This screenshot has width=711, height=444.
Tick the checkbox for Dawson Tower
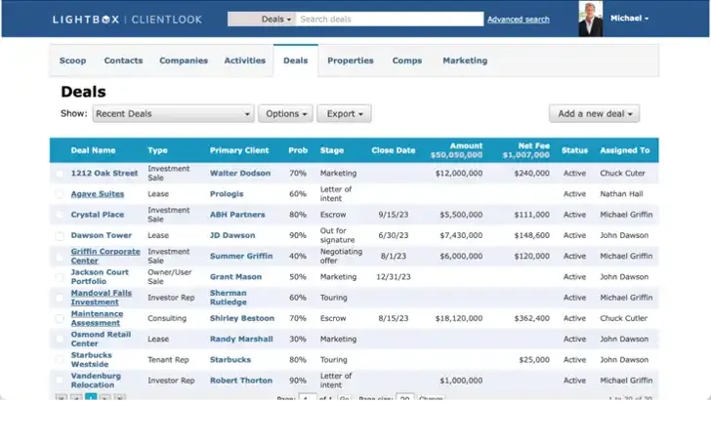(x=60, y=235)
